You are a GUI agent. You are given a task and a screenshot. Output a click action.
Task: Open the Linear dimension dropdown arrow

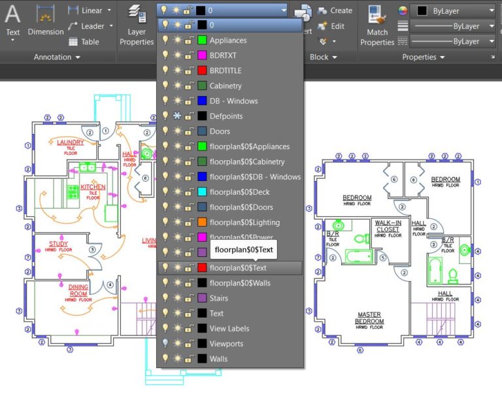(109, 10)
